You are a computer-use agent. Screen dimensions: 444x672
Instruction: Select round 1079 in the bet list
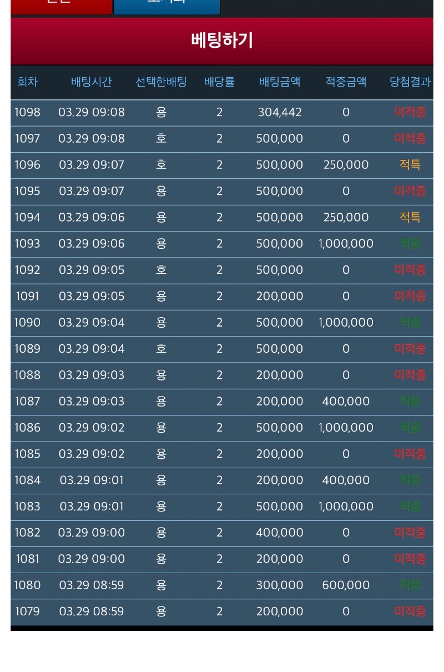pyautogui.click(x=27, y=611)
